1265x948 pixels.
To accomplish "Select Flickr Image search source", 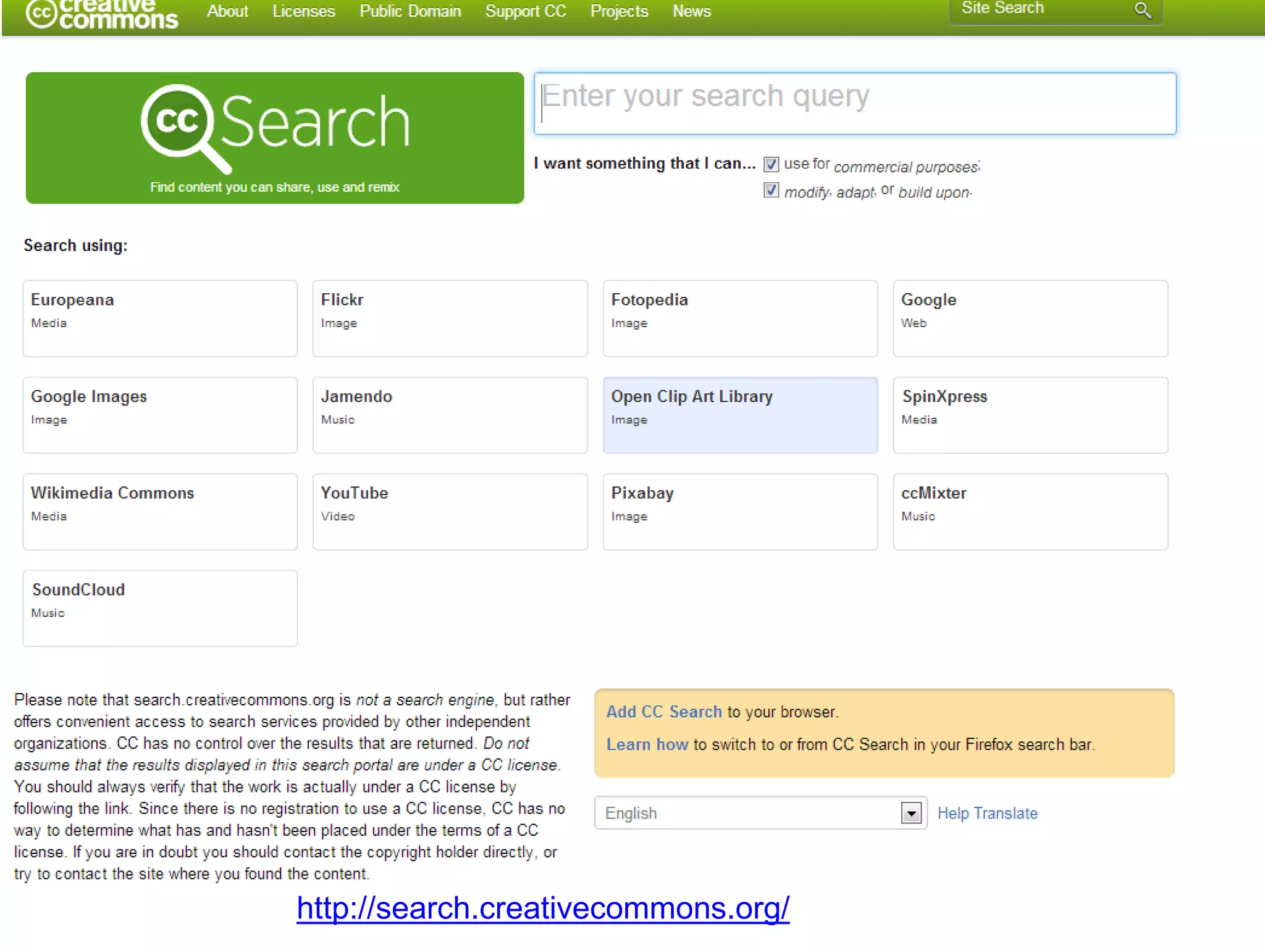I will point(450,318).
